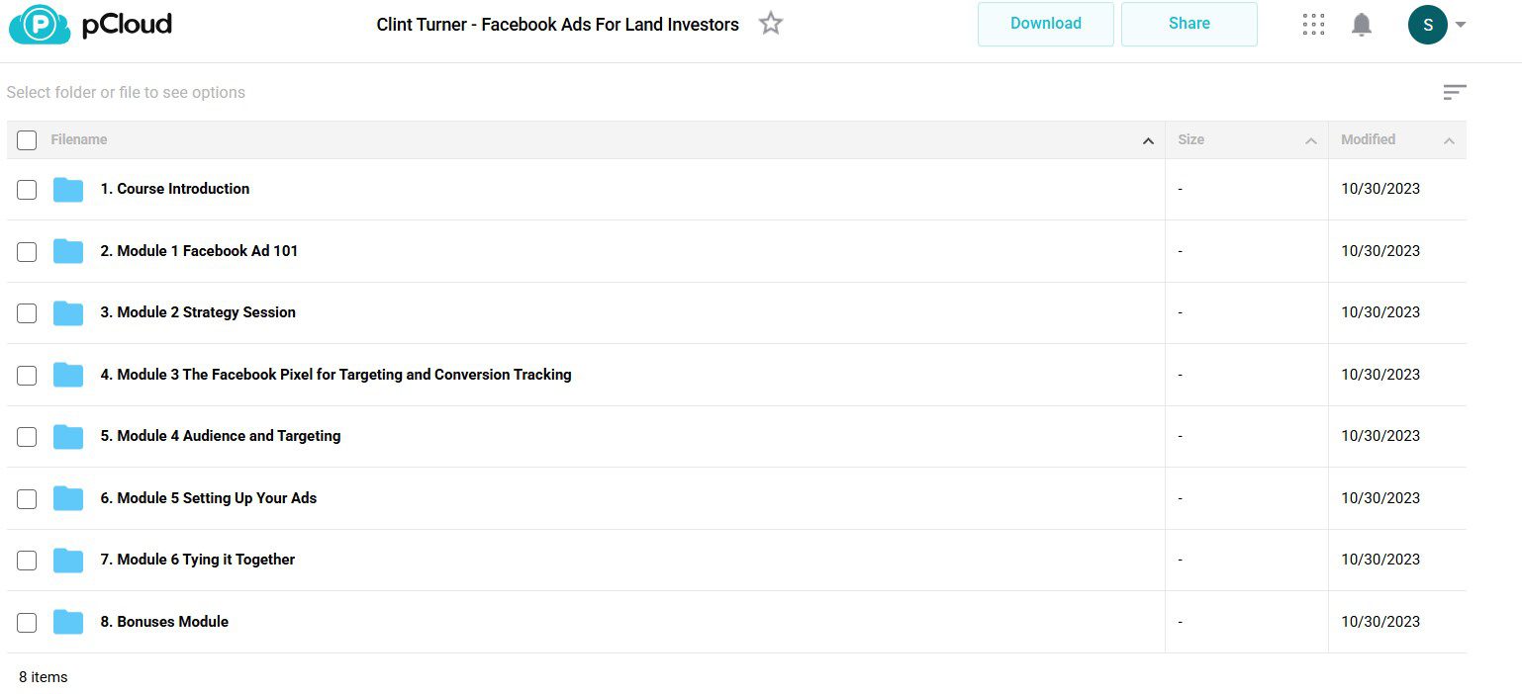Check the box for 5. Module 4 Audience and Targeting
Viewport: 1522px width, 694px height.
point(27,437)
